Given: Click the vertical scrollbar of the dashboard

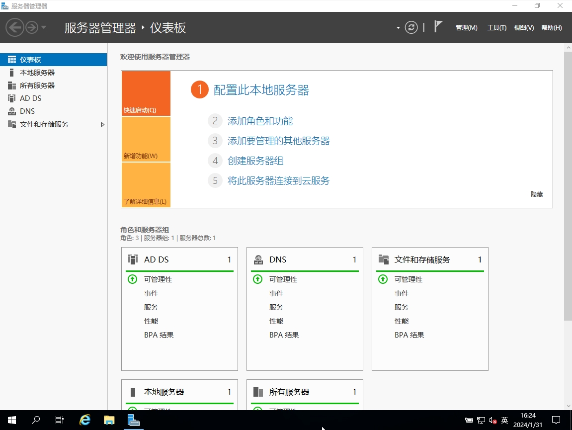Looking at the screenshot, I should click(568, 199).
